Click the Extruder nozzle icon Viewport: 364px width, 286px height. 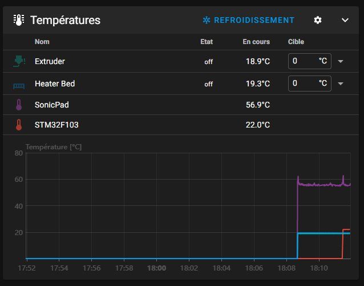[19, 61]
